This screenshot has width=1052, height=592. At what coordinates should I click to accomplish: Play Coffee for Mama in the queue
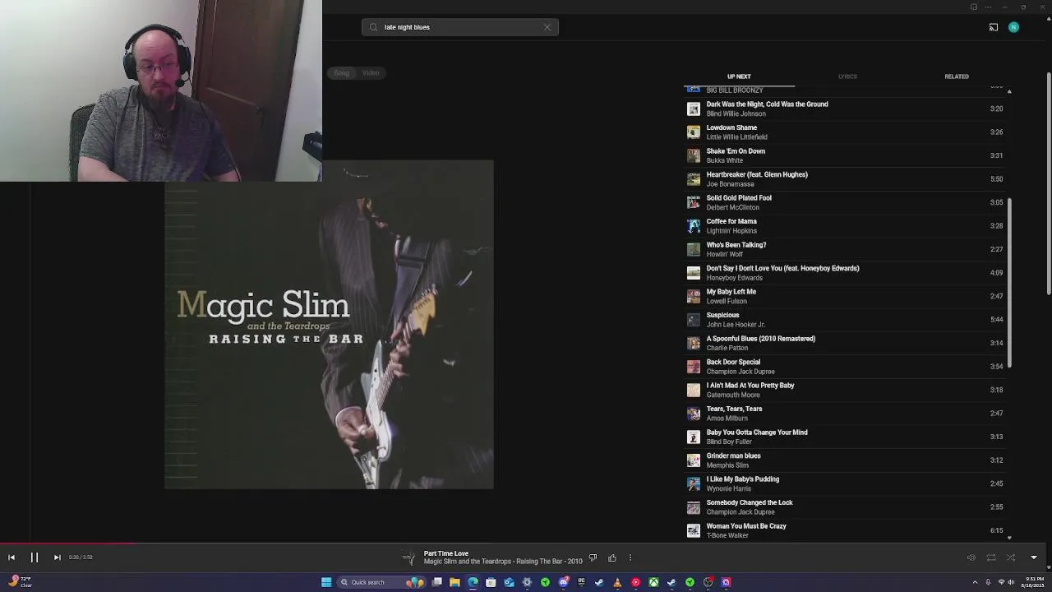[845, 226]
